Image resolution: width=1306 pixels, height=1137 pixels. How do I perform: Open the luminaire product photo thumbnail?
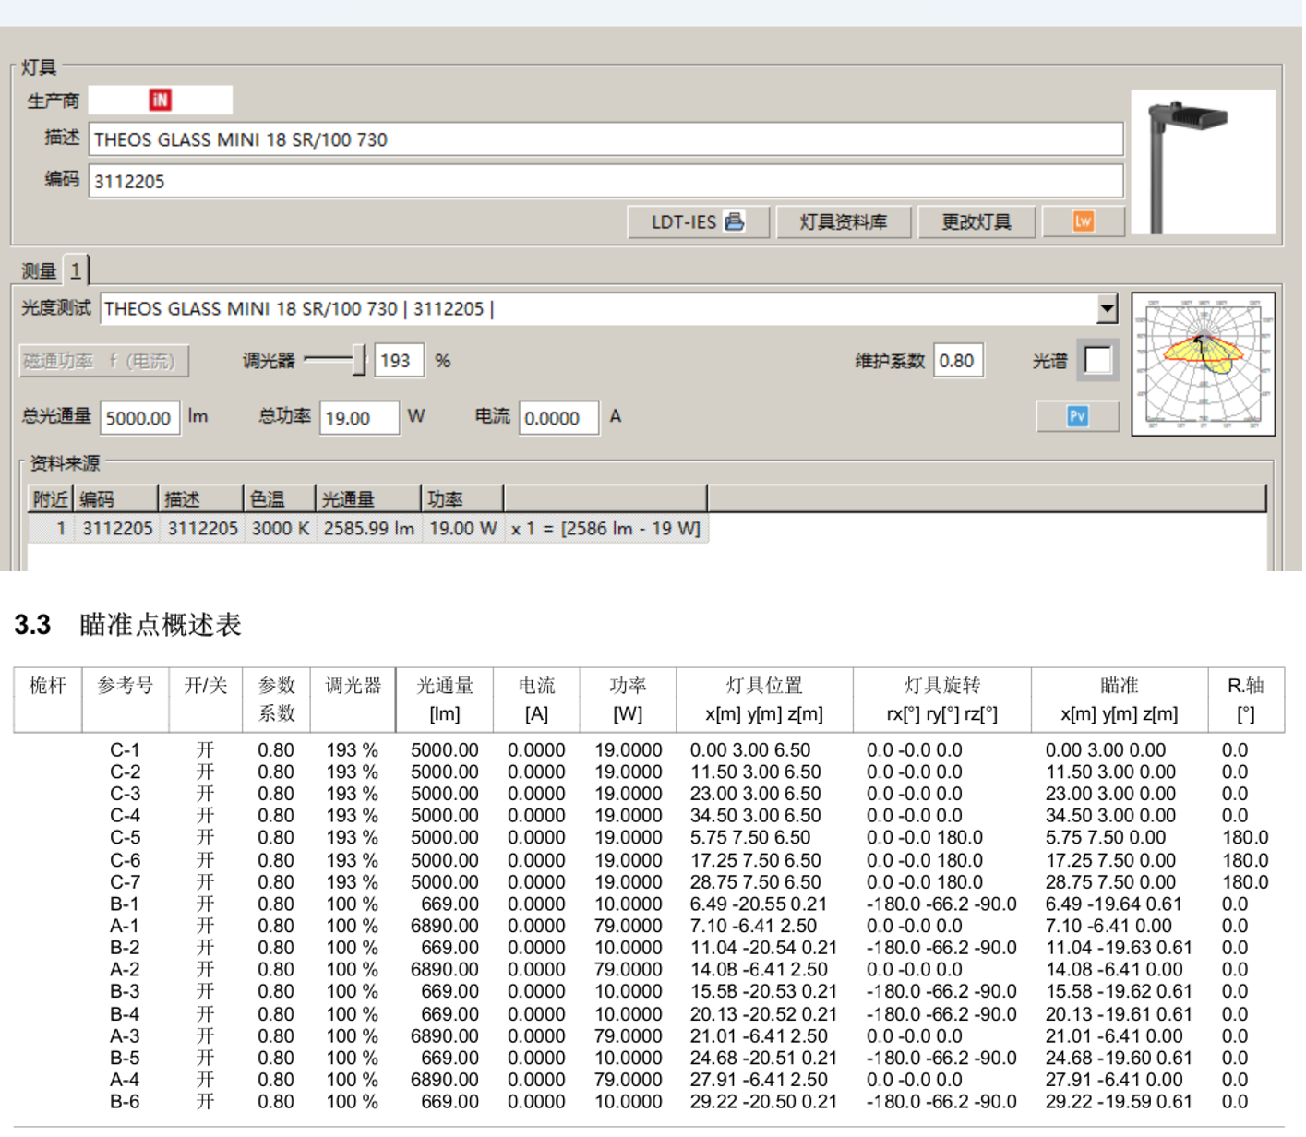click(1203, 162)
